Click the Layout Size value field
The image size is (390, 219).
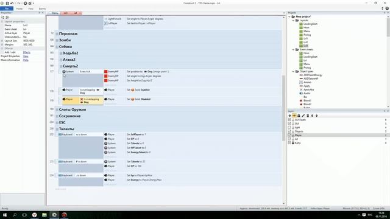(x=34, y=41)
